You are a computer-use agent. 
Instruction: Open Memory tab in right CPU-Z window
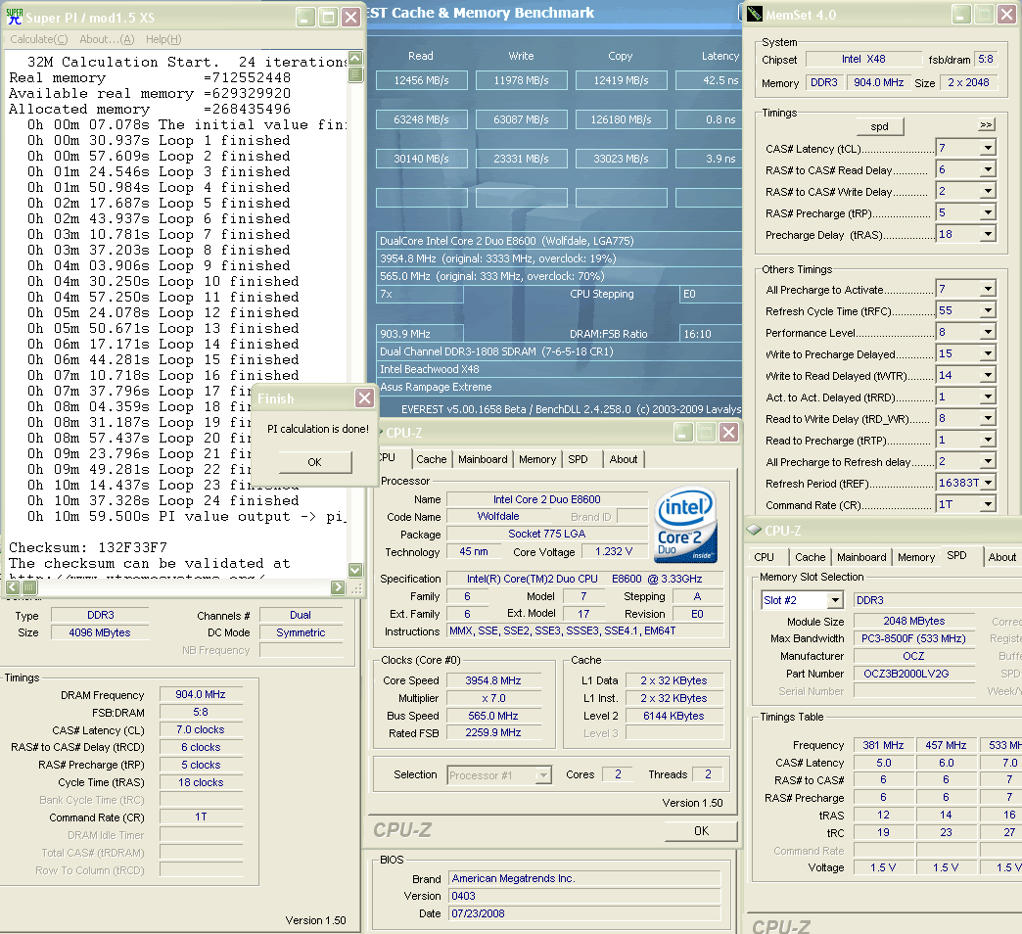click(915, 557)
